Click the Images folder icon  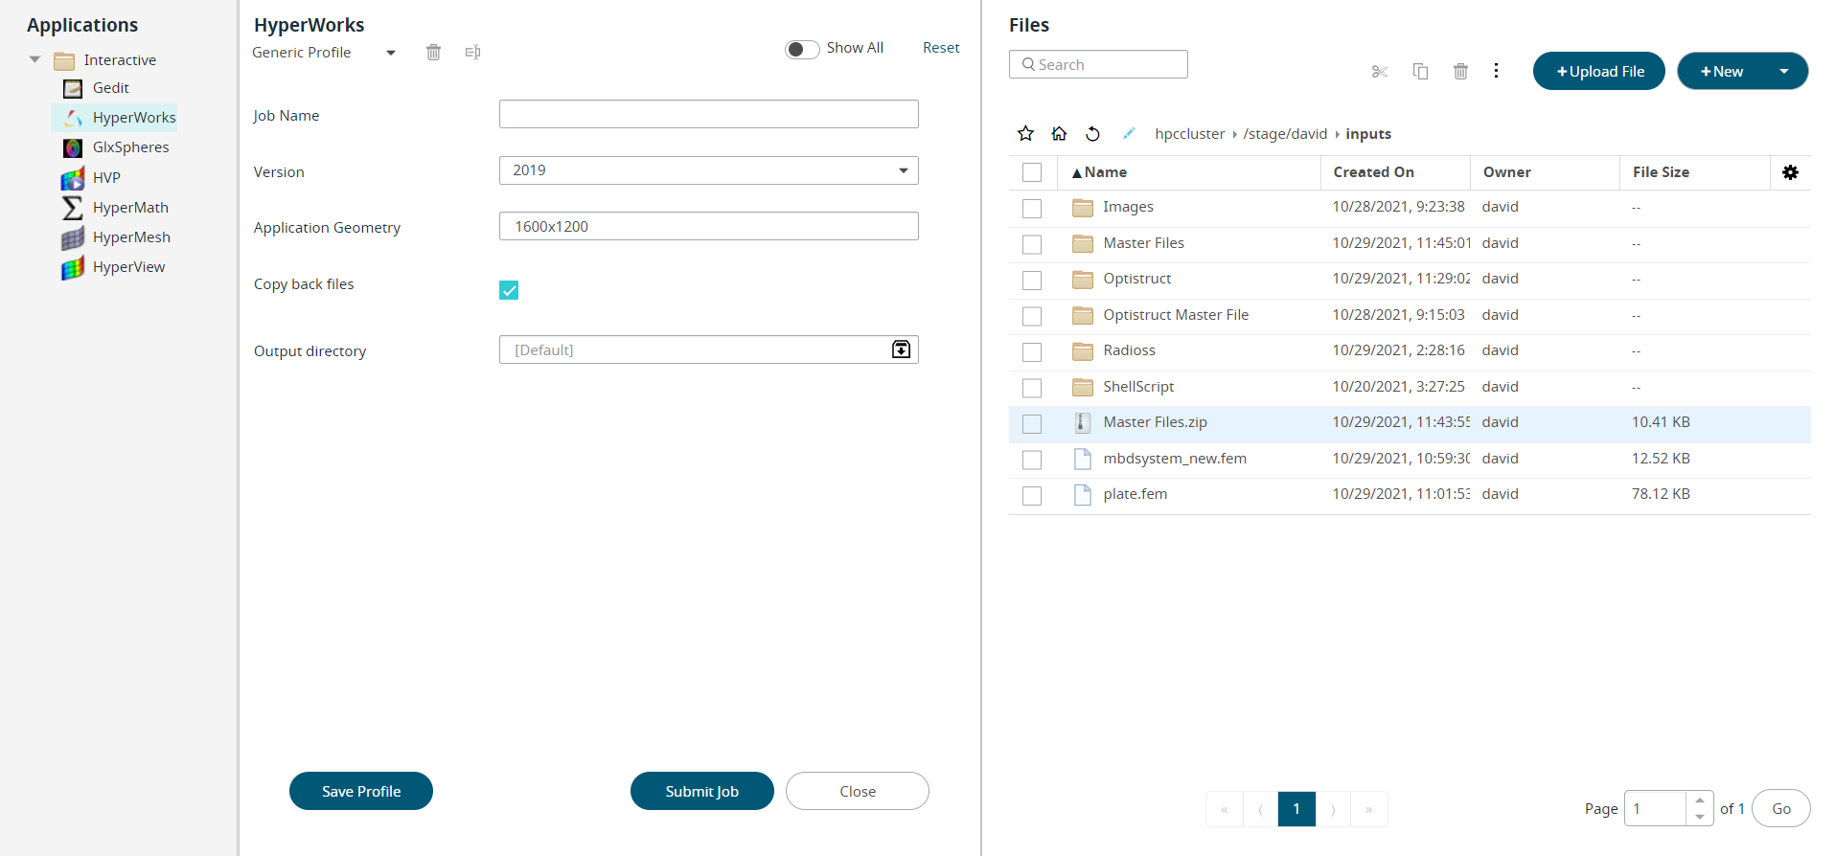tap(1082, 207)
